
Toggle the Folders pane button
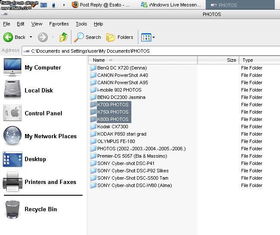[120, 37]
